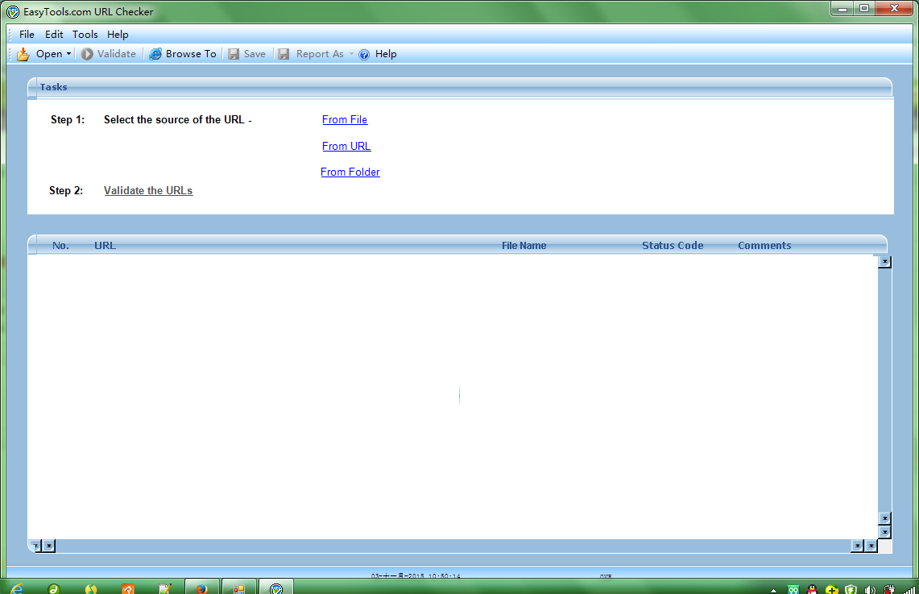Click the URL column header

point(105,246)
